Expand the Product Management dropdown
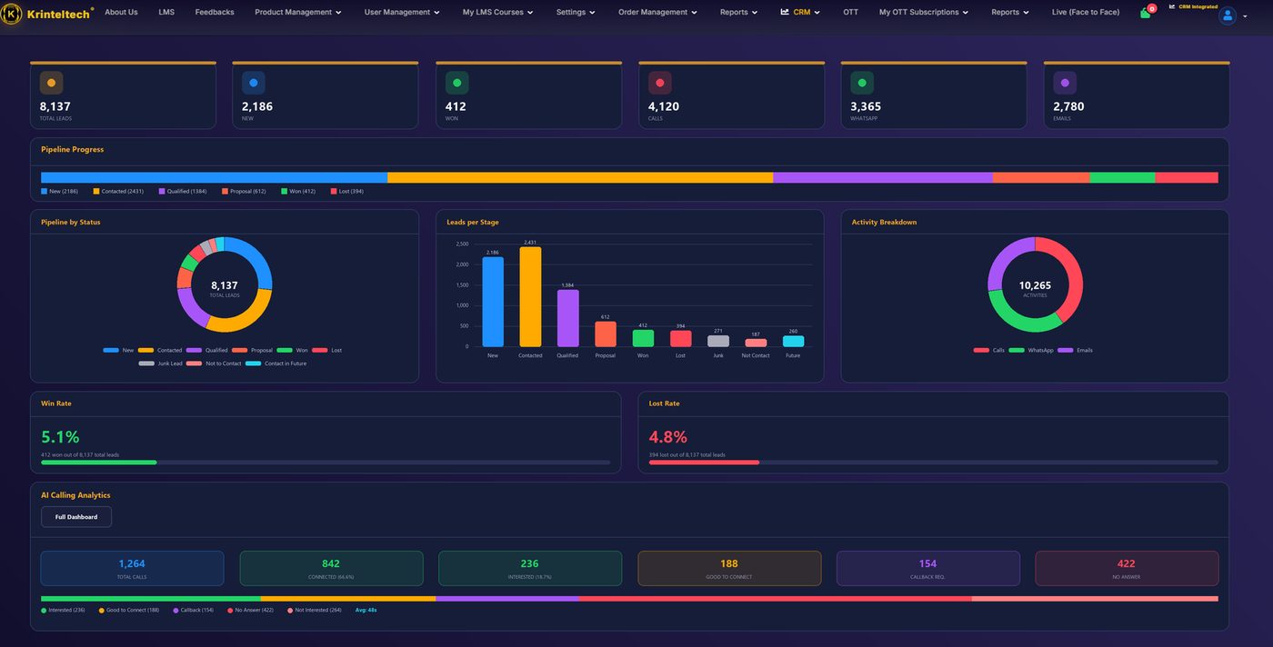 click(298, 13)
